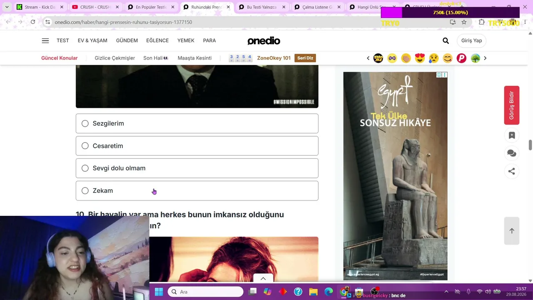Click the share icon in sidebar
Image resolution: width=533 pixels, height=300 pixels.
pos(512,171)
